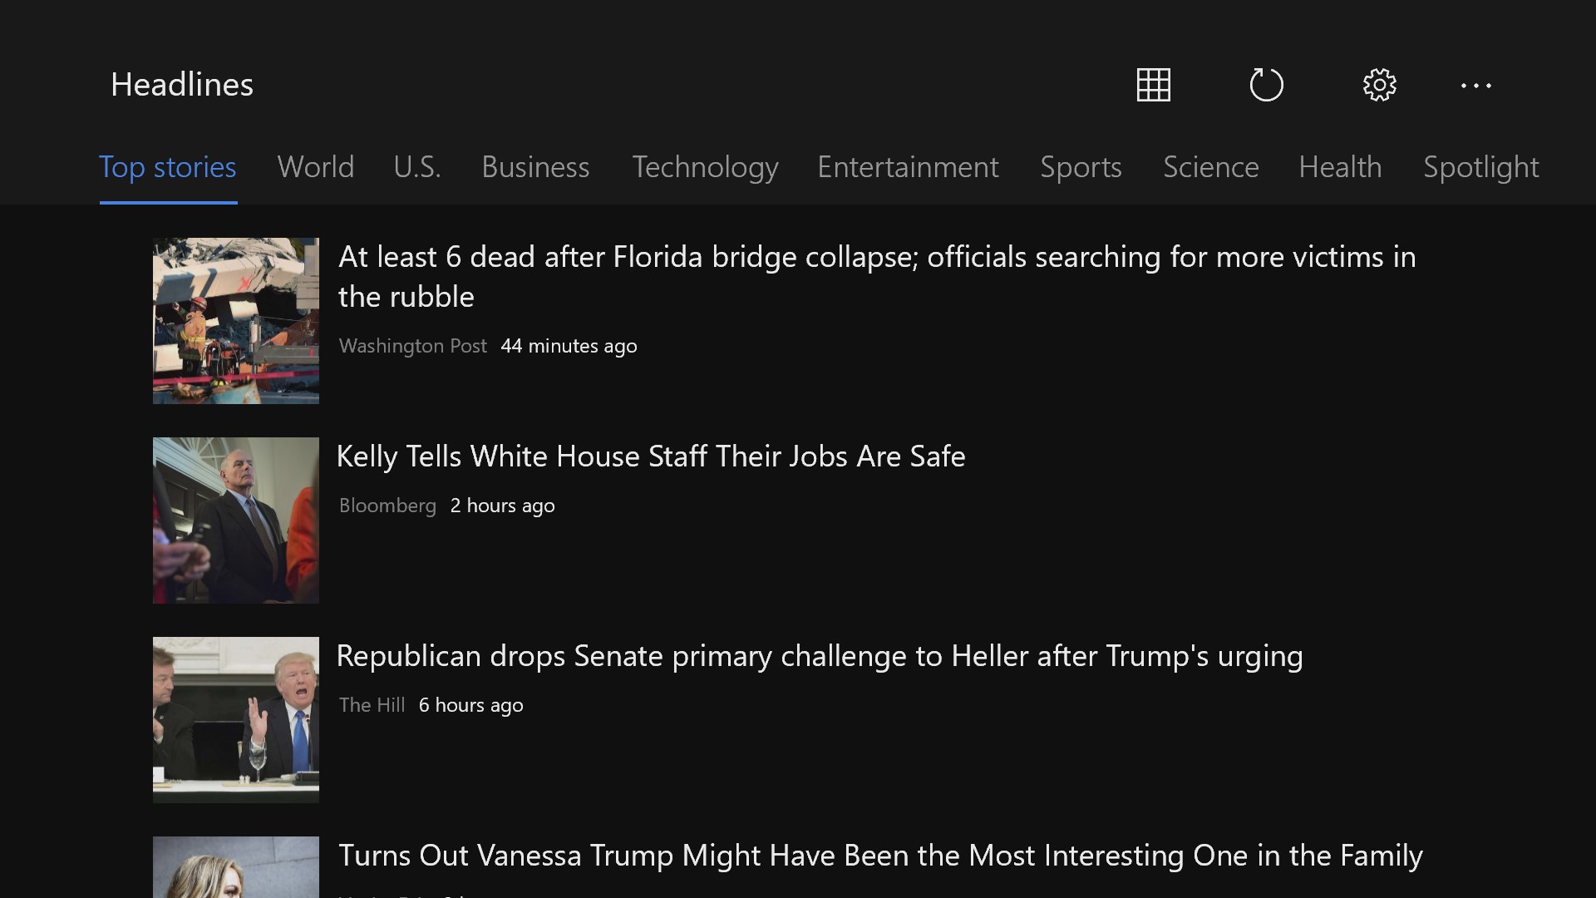Viewport: 1596px width, 898px height.
Task: Show the Technology tab
Action: point(705,167)
